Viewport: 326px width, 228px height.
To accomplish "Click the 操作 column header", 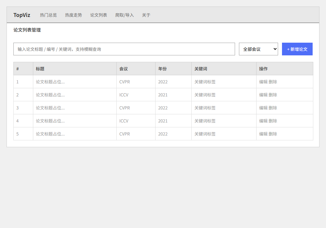I will point(285,69).
